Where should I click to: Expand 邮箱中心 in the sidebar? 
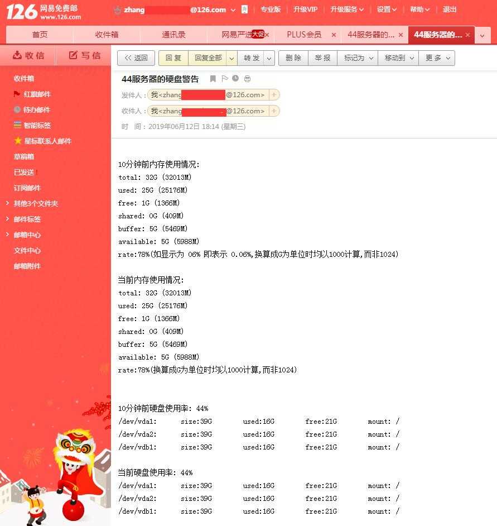8,235
